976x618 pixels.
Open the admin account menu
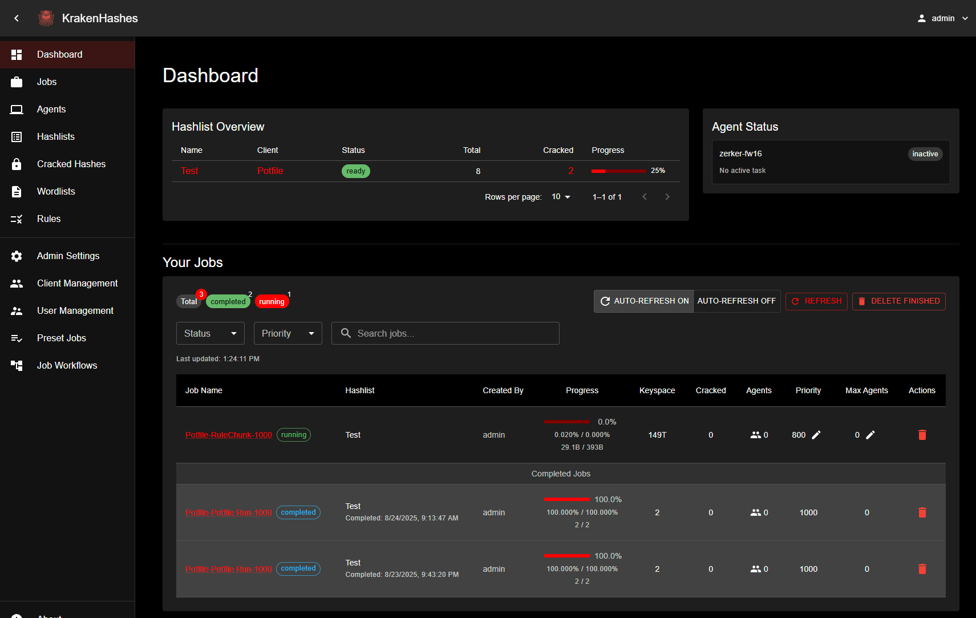[942, 18]
